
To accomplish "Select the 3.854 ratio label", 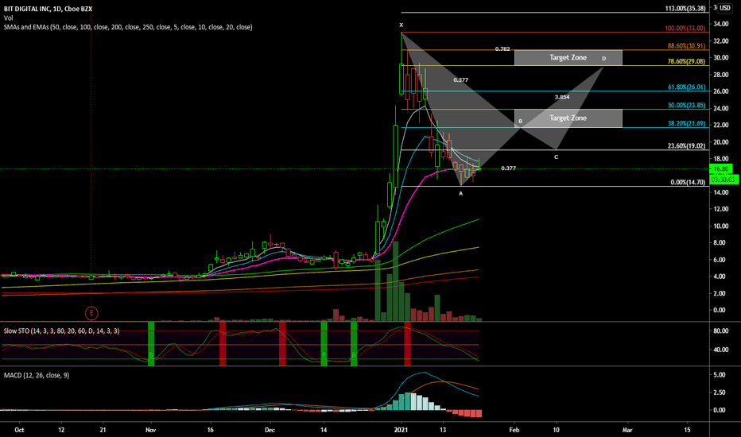I will point(562,97).
